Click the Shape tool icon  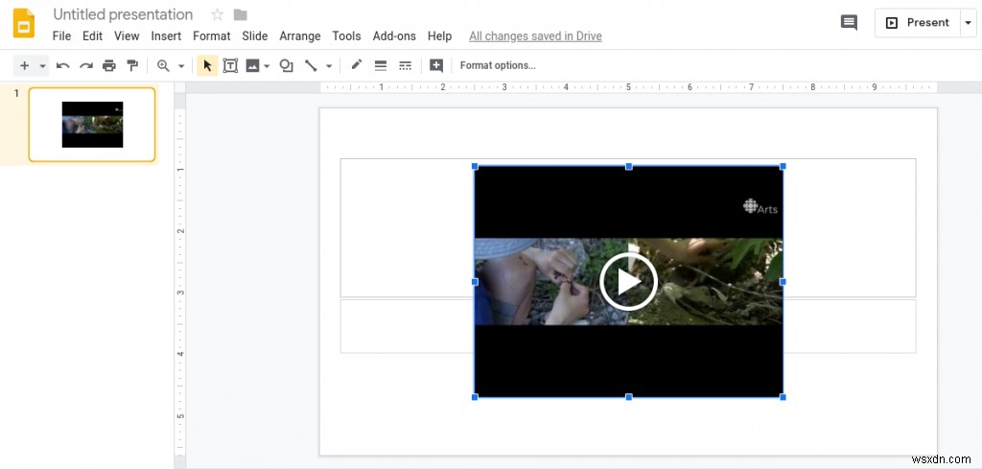tap(285, 65)
